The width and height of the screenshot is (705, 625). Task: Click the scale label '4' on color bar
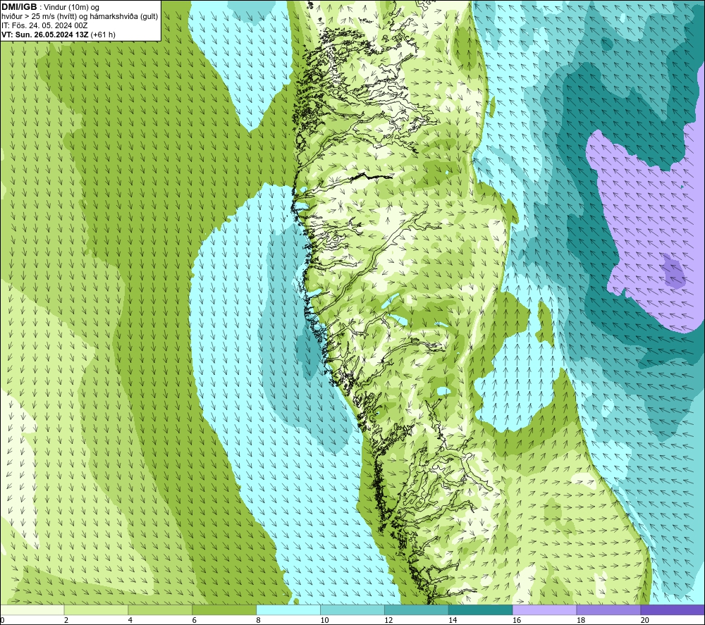pyautogui.click(x=130, y=620)
